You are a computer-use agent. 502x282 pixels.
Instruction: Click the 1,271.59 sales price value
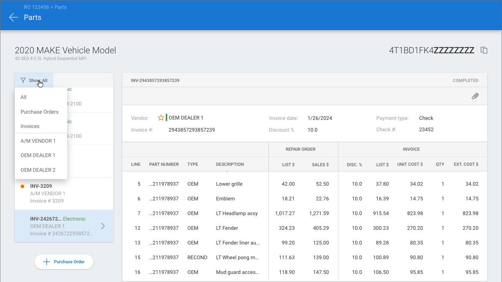pos(319,213)
